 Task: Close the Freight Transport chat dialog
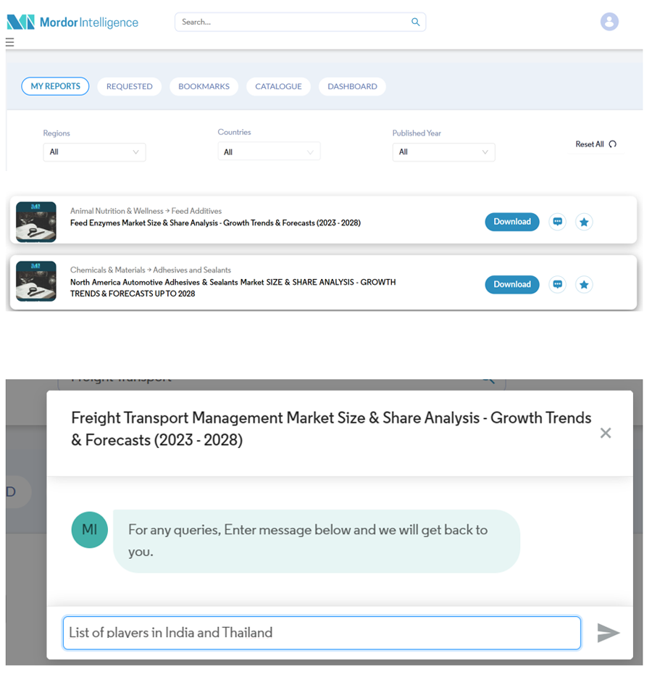coord(606,433)
